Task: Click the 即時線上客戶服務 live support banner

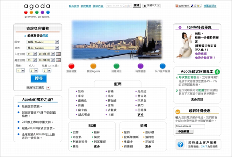Action: [x=198, y=144]
